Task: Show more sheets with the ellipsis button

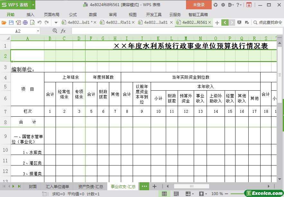Action: click(x=144, y=186)
